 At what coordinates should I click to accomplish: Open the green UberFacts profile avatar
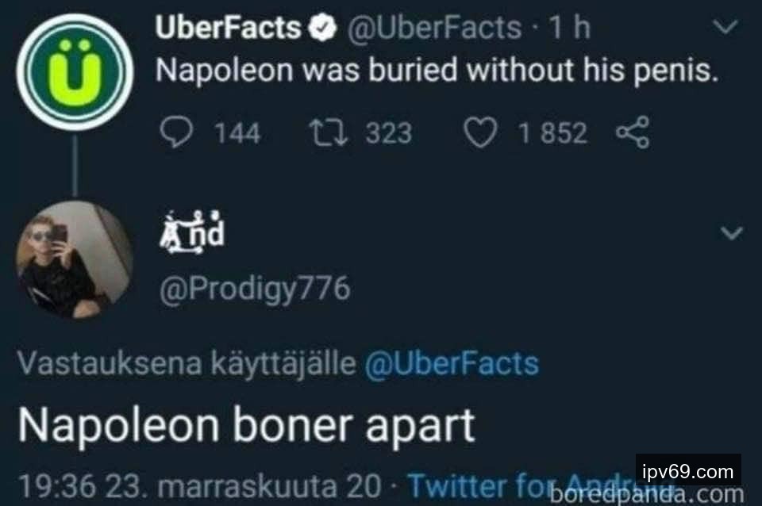pyautogui.click(x=74, y=73)
